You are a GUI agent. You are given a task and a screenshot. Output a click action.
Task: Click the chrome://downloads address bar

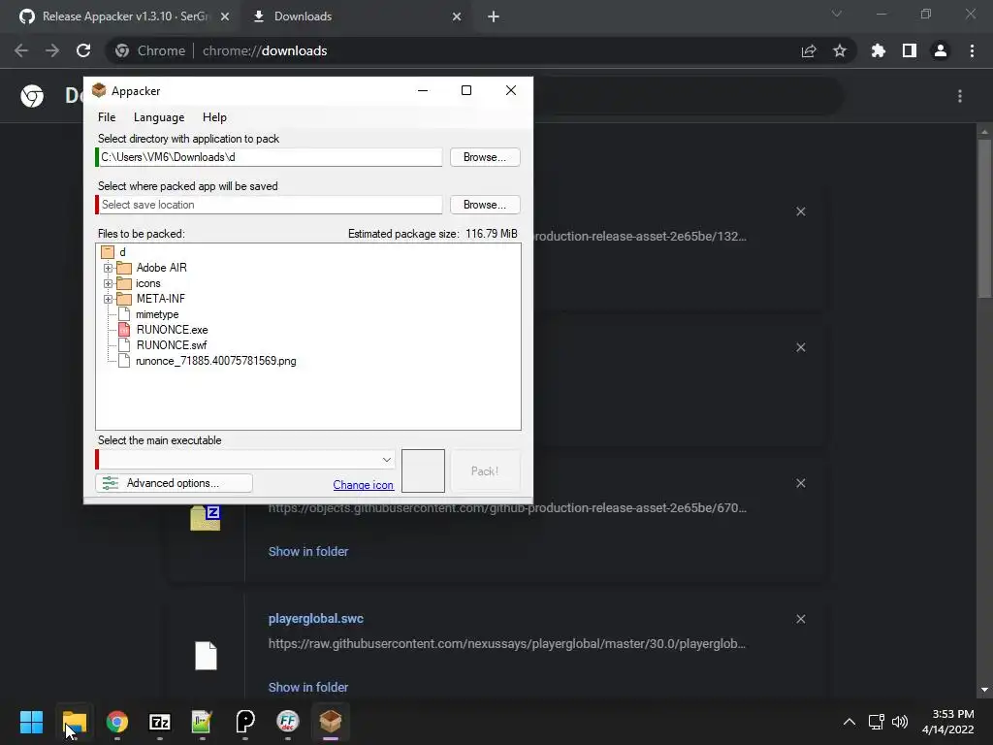tap(443, 50)
